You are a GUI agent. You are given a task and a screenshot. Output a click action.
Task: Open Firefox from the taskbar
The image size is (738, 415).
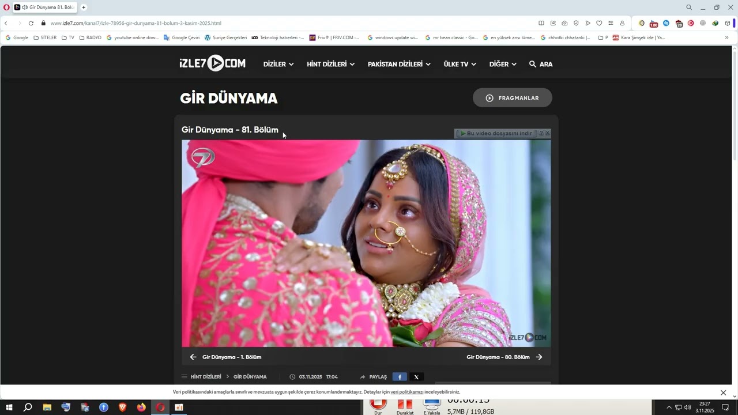click(141, 408)
